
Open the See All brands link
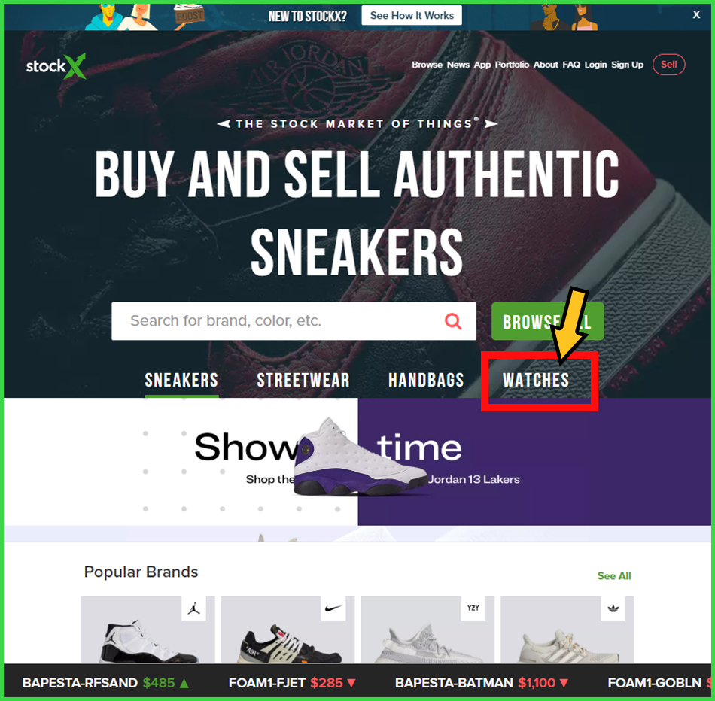[x=613, y=575]
